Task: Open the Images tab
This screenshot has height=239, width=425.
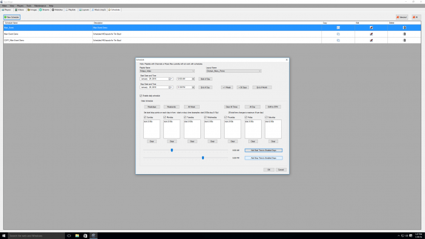Action: tap(32, 10)
